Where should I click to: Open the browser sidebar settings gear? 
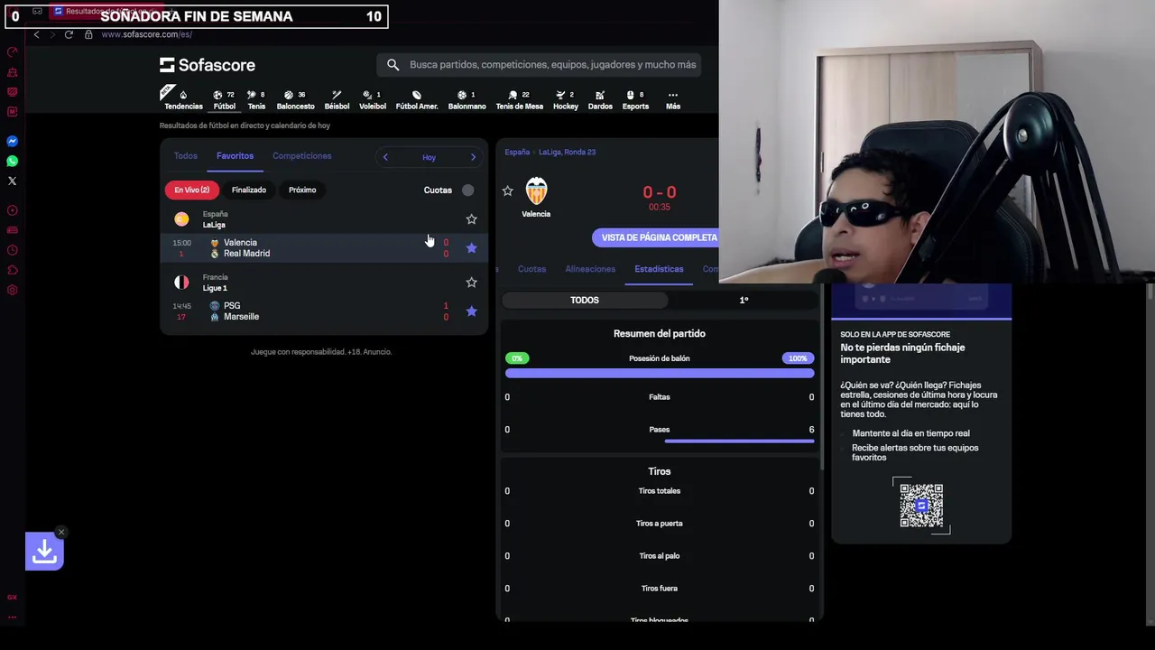coord(13,290)
